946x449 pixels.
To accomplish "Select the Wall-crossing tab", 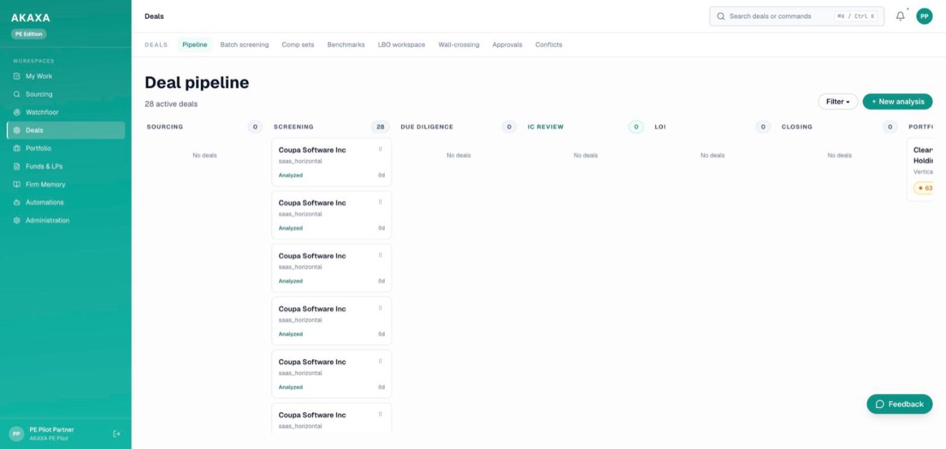I will pyautogui.click(x=459, y=45).
